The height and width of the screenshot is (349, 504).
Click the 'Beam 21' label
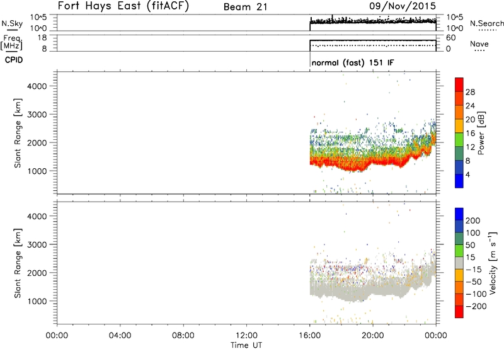coord(246,7)
